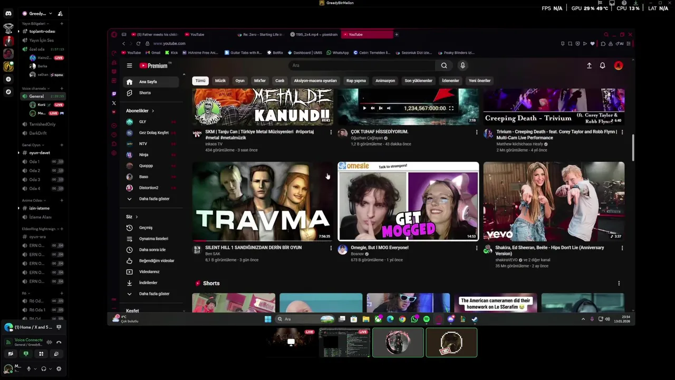This screenshot has height=380, width=675.
Task: Collapse EldenRing Nightreign category
Action: point(40,229)
